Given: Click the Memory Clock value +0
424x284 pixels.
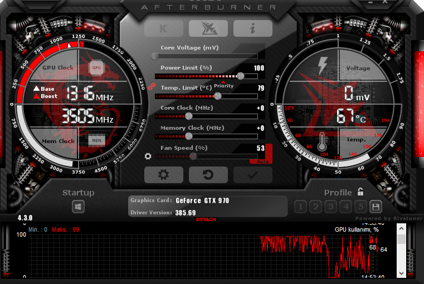Looking at the screenshot, I should click(x=261, y=128).
